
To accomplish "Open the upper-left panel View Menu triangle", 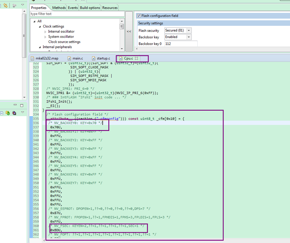I will [x=23, y=5].
